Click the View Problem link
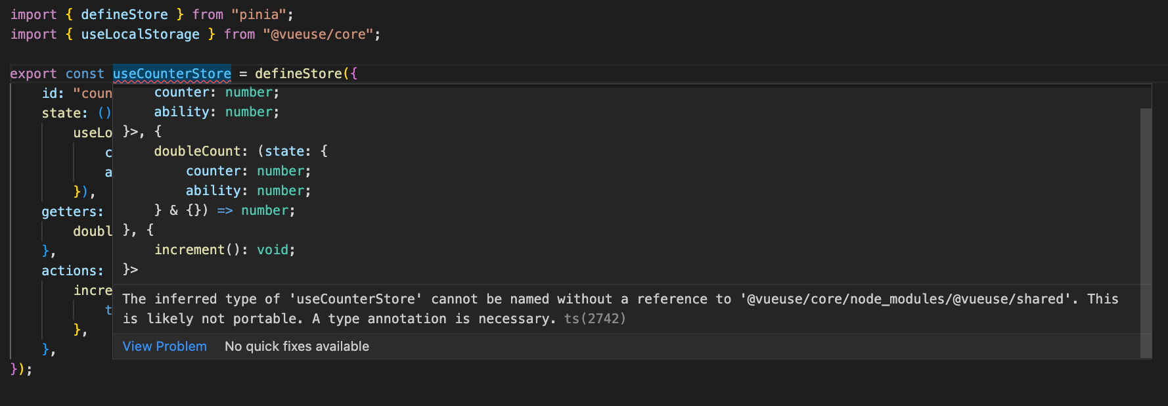 click(164, 346)
